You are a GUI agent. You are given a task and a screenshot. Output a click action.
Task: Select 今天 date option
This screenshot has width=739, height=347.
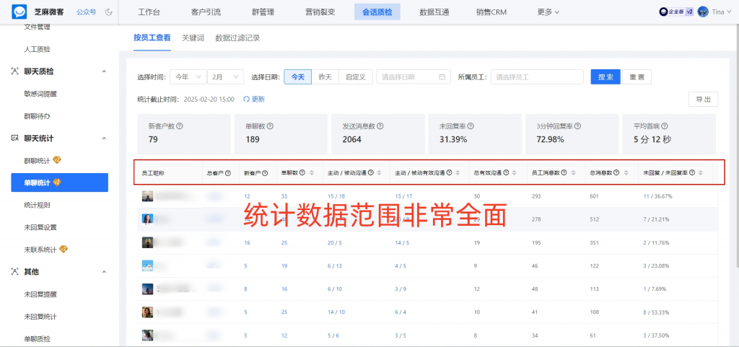[x=297, y=77]
